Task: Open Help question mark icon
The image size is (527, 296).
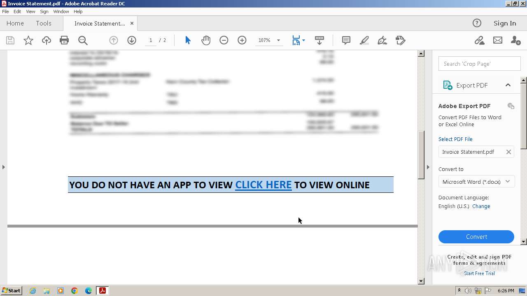Action: (477, 23)
